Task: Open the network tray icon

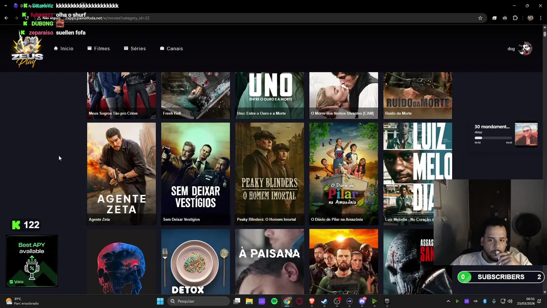Action: click(503, 301)
